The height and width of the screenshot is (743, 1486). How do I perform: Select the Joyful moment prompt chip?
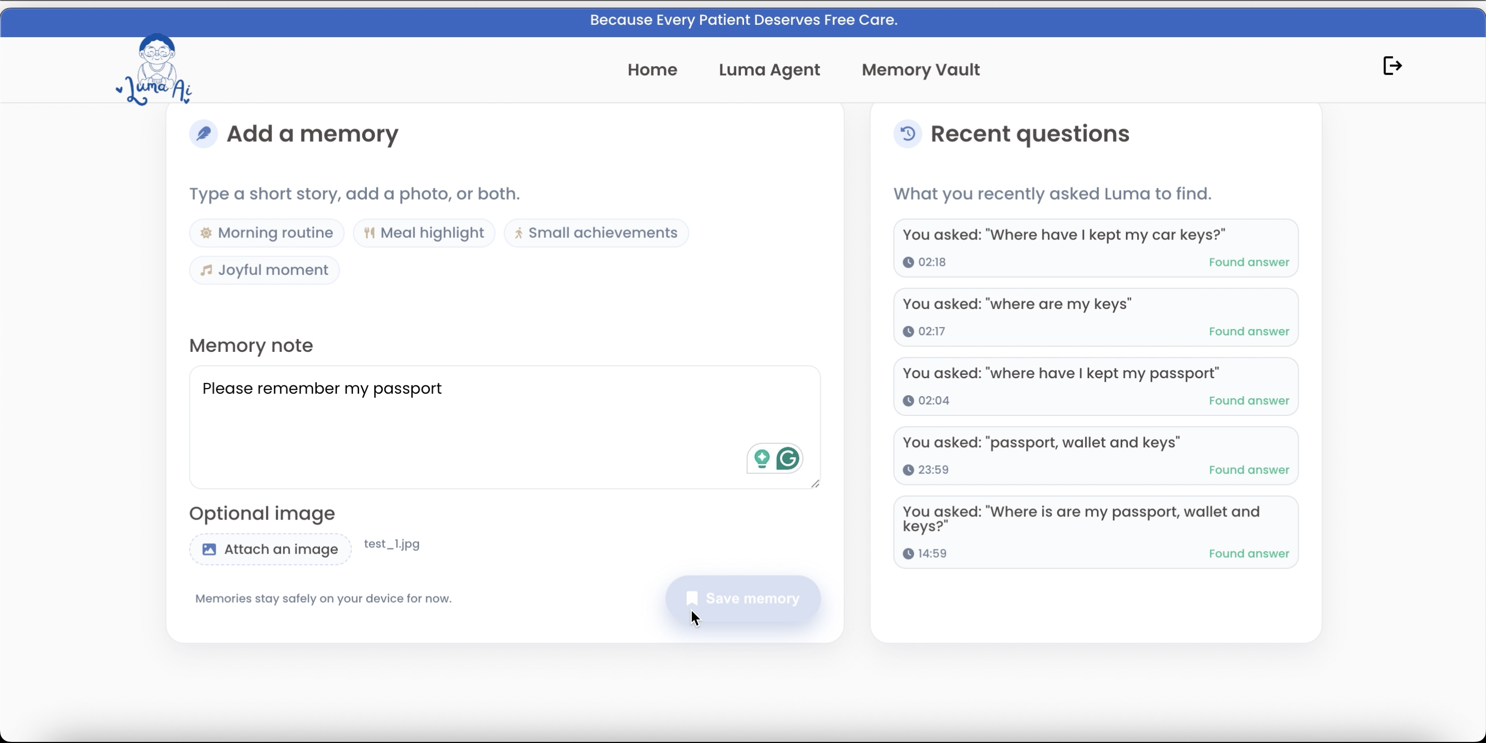coord(264,270)
